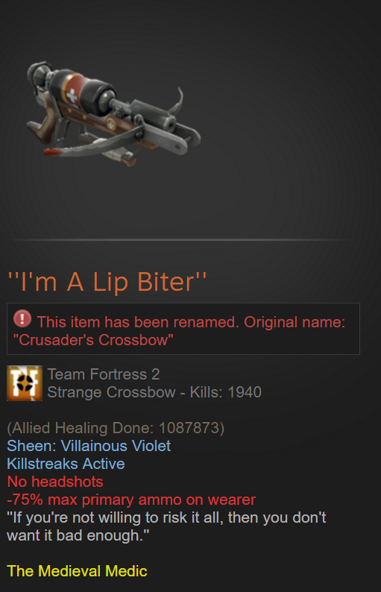Screen dimensions: 381x592
Task: Click the horizontal divider below the image
Action: pyautogui.click(x=183, y=240)
